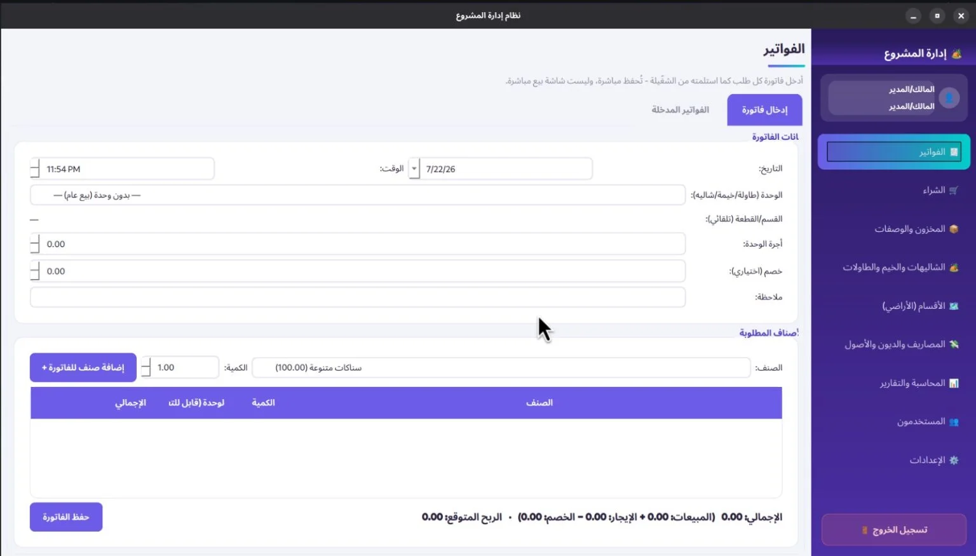Adjust the الوقت time spinner
Viewport: 976px width, 556px height.
35,169
